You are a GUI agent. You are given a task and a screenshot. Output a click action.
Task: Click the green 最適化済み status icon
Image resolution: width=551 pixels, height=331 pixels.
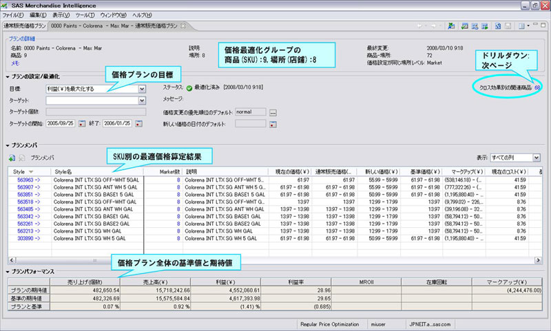coord(189,88)
